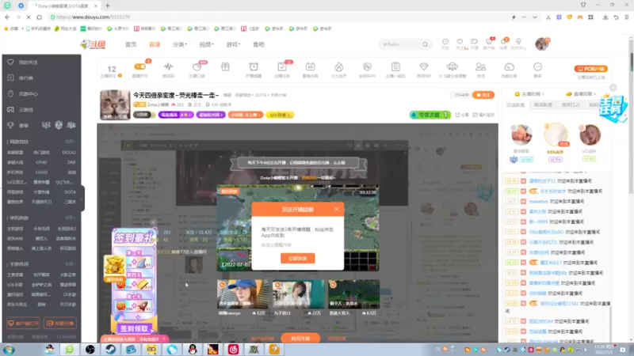The width and height of the screenshot is (634, 356).
Task: Click the DOTA2 link in sidebar
Action: point(69,153)
